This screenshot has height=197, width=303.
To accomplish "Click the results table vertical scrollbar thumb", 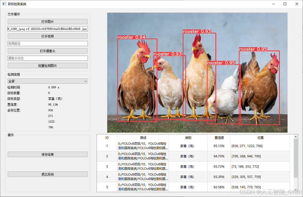I will coord(296,158).
